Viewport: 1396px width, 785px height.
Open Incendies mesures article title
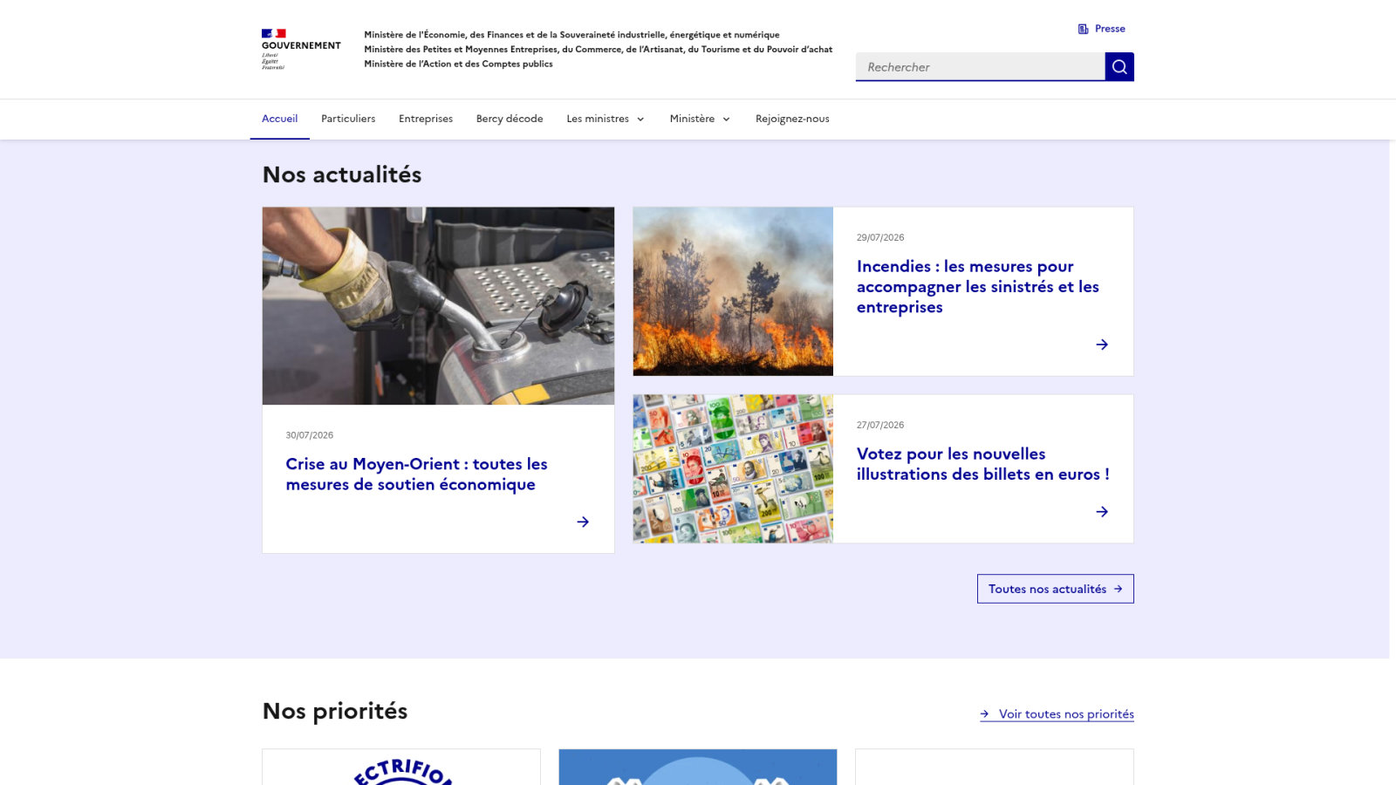click(978, 286)
